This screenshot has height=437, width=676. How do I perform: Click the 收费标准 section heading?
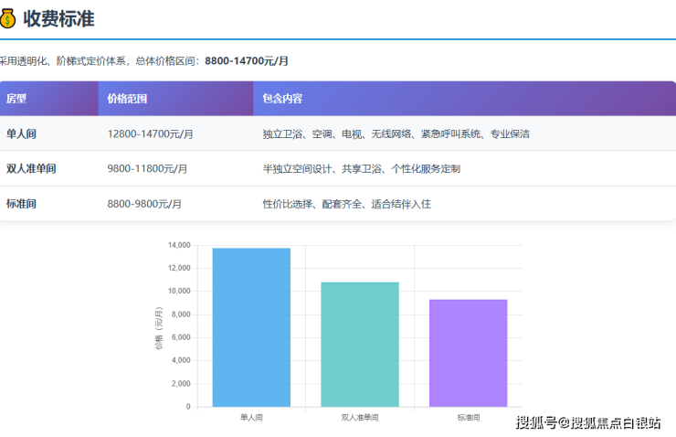click(58, 18)
